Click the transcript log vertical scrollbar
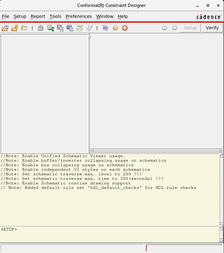This screenshot has width=224, height=253. 222,190
